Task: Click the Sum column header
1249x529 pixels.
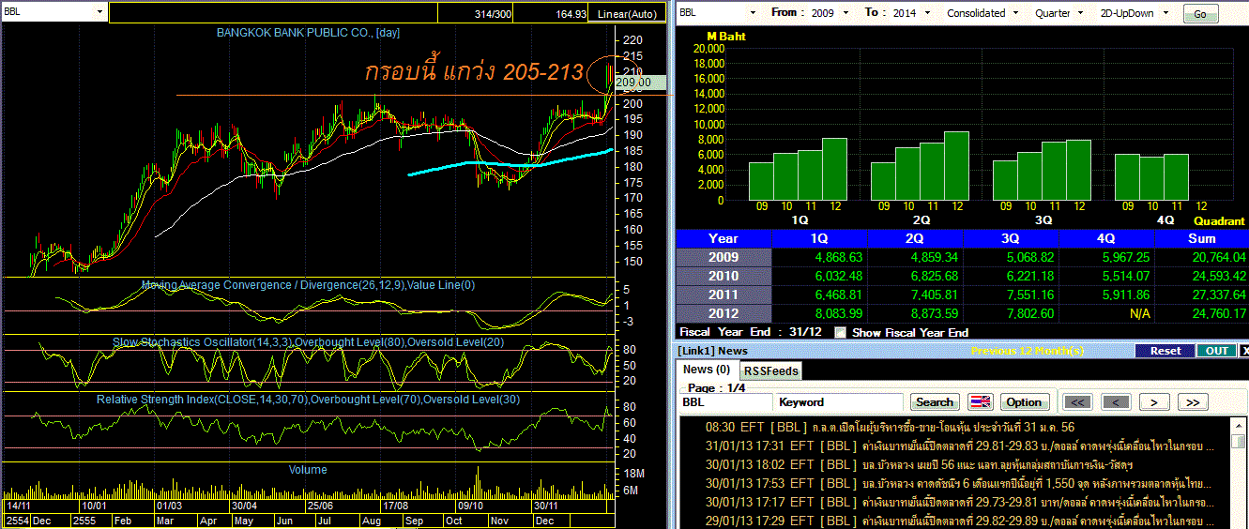Action: [1201, 238]
